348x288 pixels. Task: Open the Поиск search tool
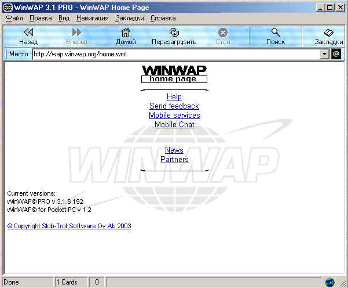pyautogui.click(x=276, y=37)
